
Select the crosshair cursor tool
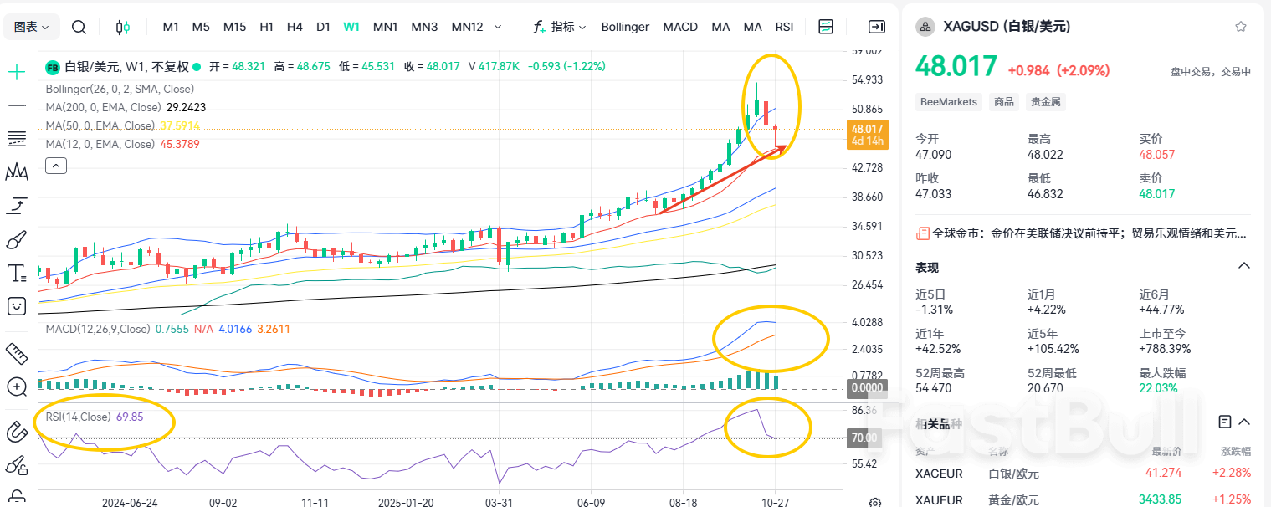(x=17, y=72)
